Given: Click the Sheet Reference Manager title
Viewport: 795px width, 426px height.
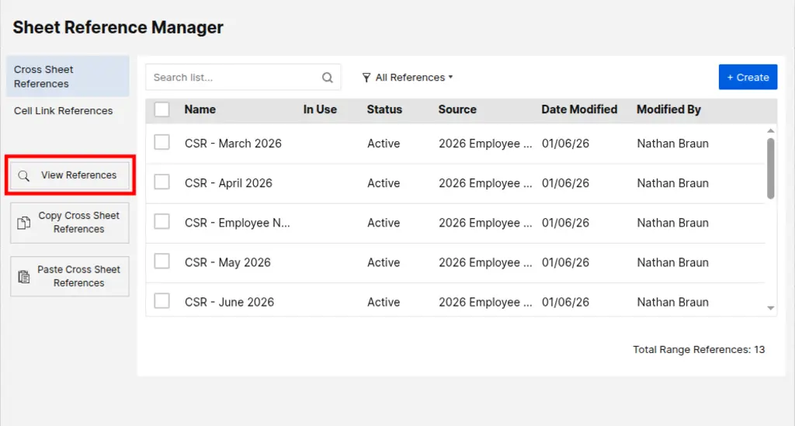Looking at the screenshot, I should (118, 27).
